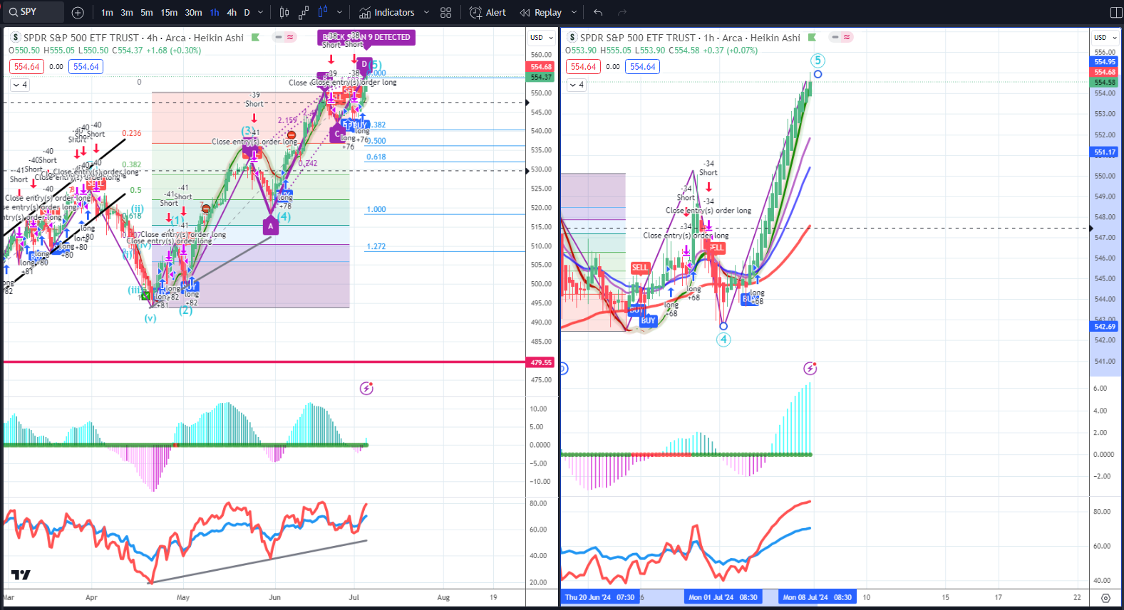Click the green 554.37 price label on the 4h scale
Viewport: 1124px width, 610px height.
[541, 77]
